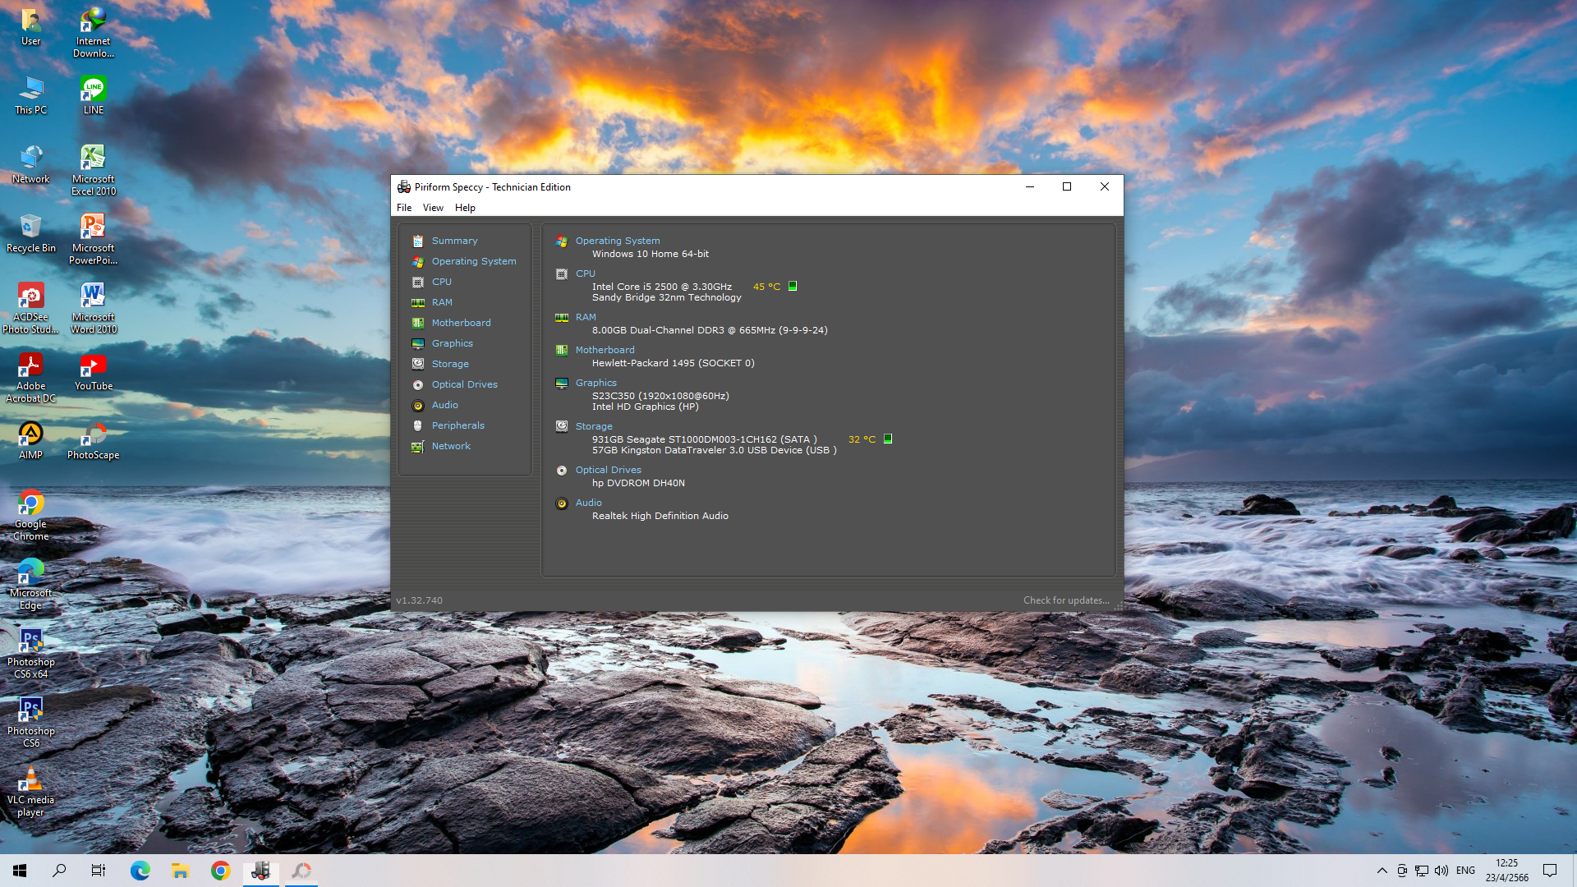Open the Help menu
This screenshot has width=1577, height=887.
point(465,208)
